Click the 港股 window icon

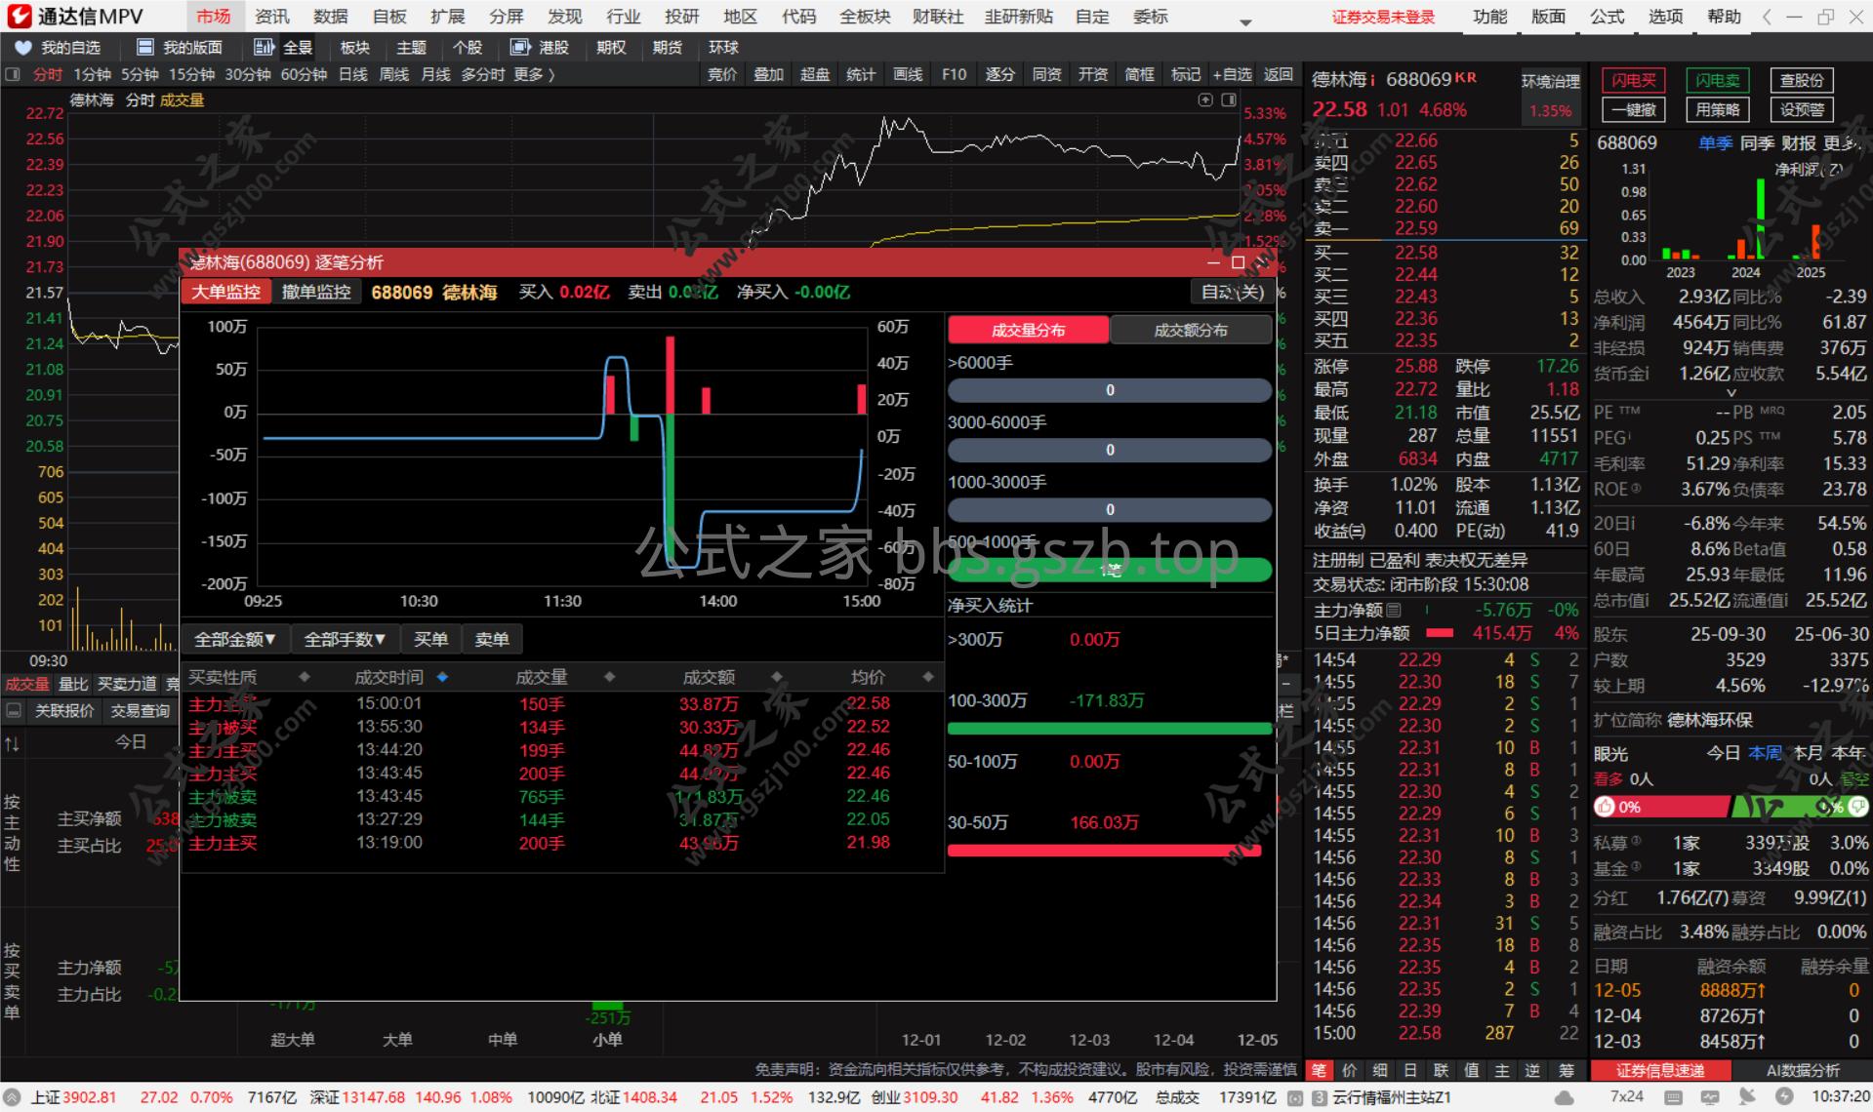tap(520, 48)
